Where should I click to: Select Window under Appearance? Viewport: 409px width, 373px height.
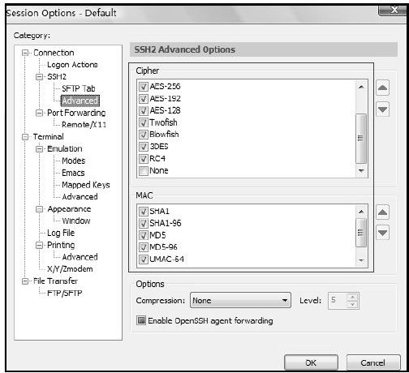(76, 221)
